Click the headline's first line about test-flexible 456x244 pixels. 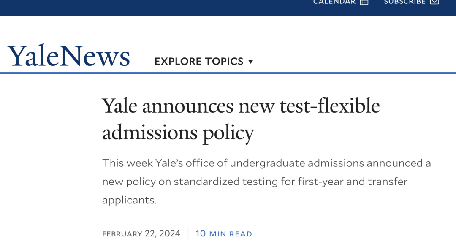point(241,106)
